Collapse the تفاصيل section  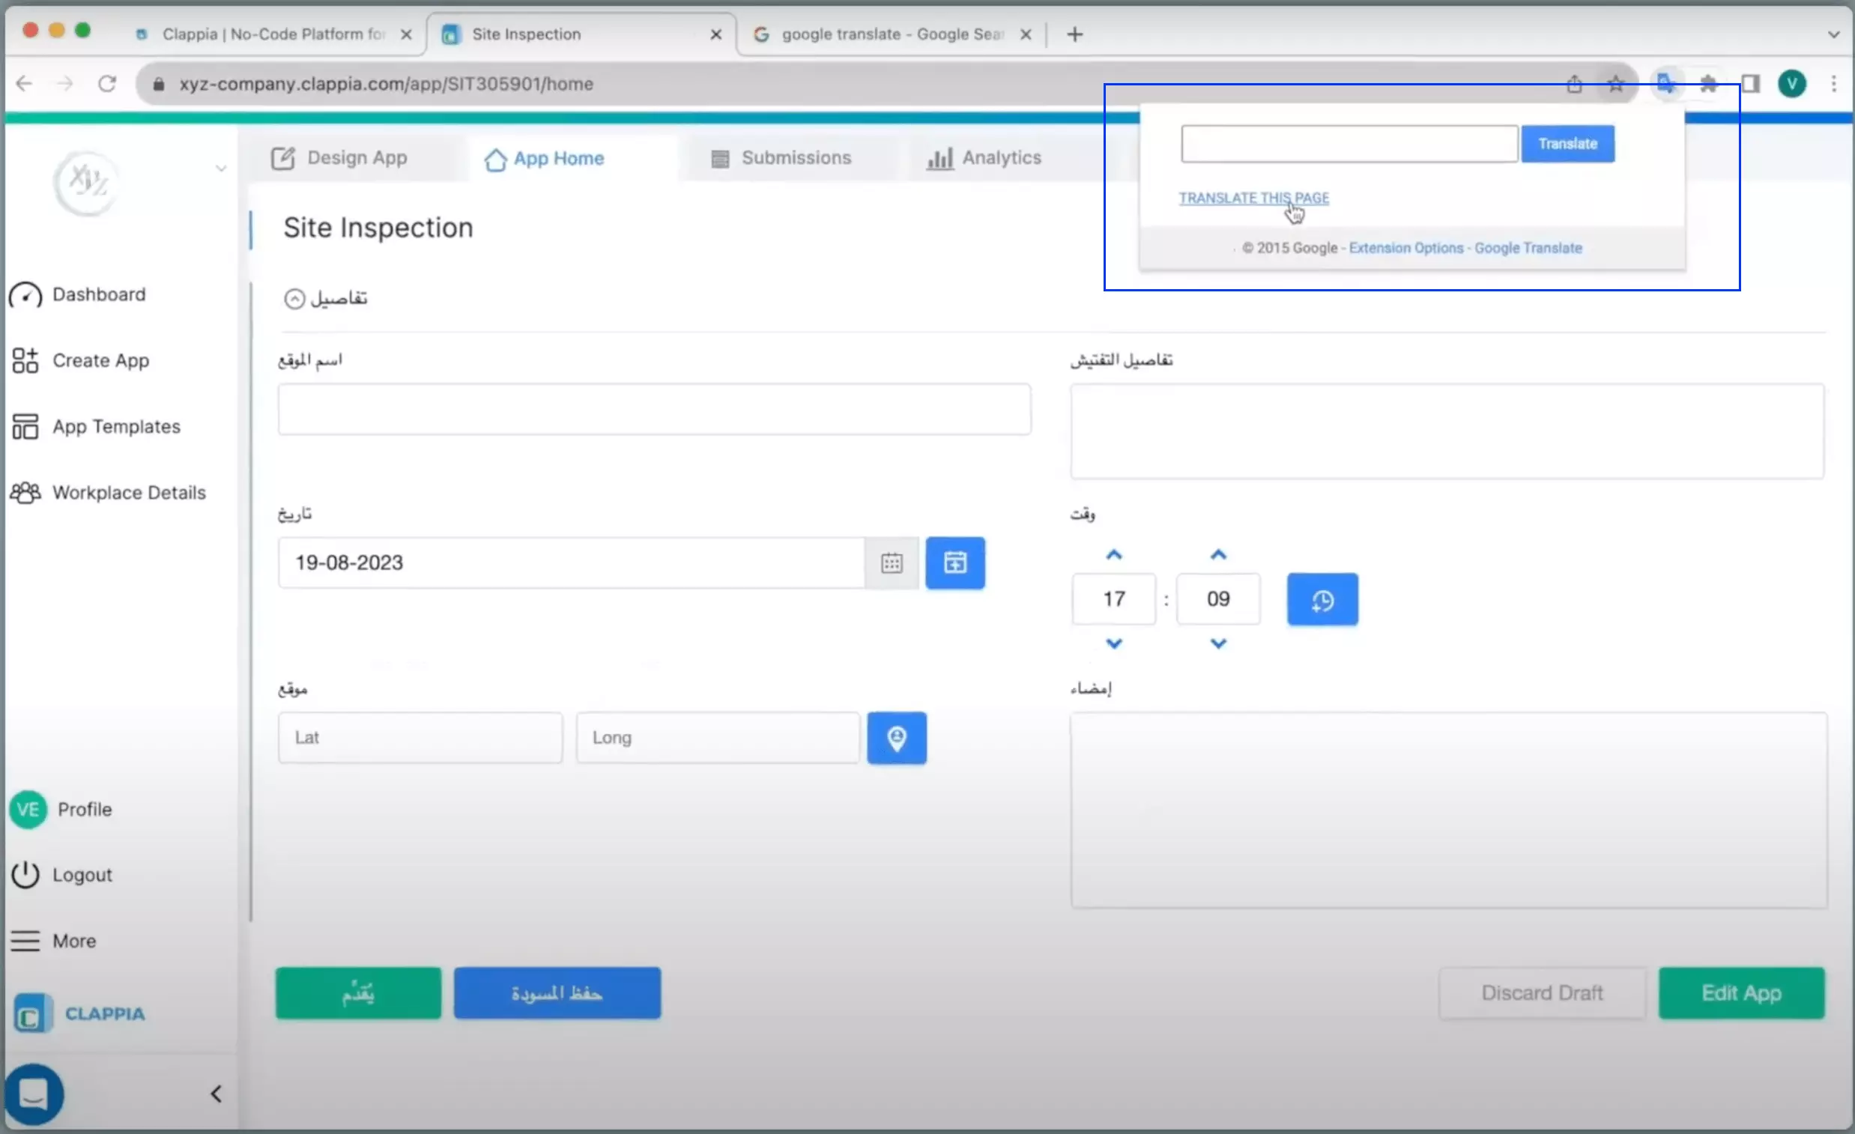(x=294, y=298)
